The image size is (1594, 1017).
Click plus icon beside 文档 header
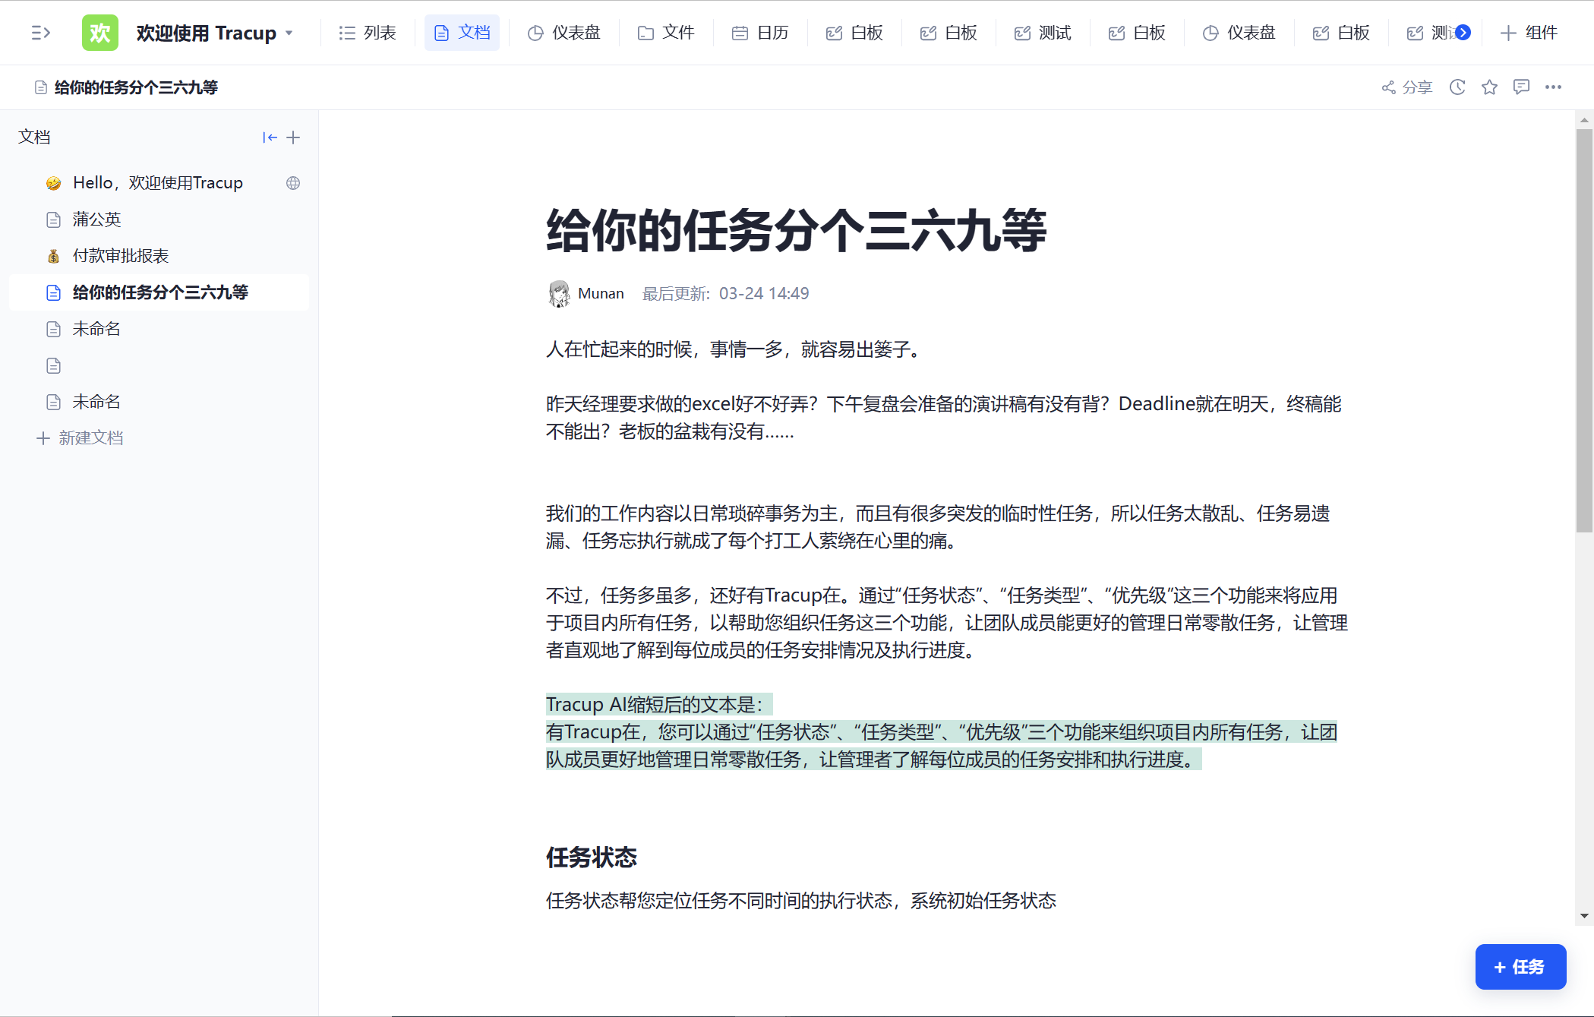pos(293,137)
